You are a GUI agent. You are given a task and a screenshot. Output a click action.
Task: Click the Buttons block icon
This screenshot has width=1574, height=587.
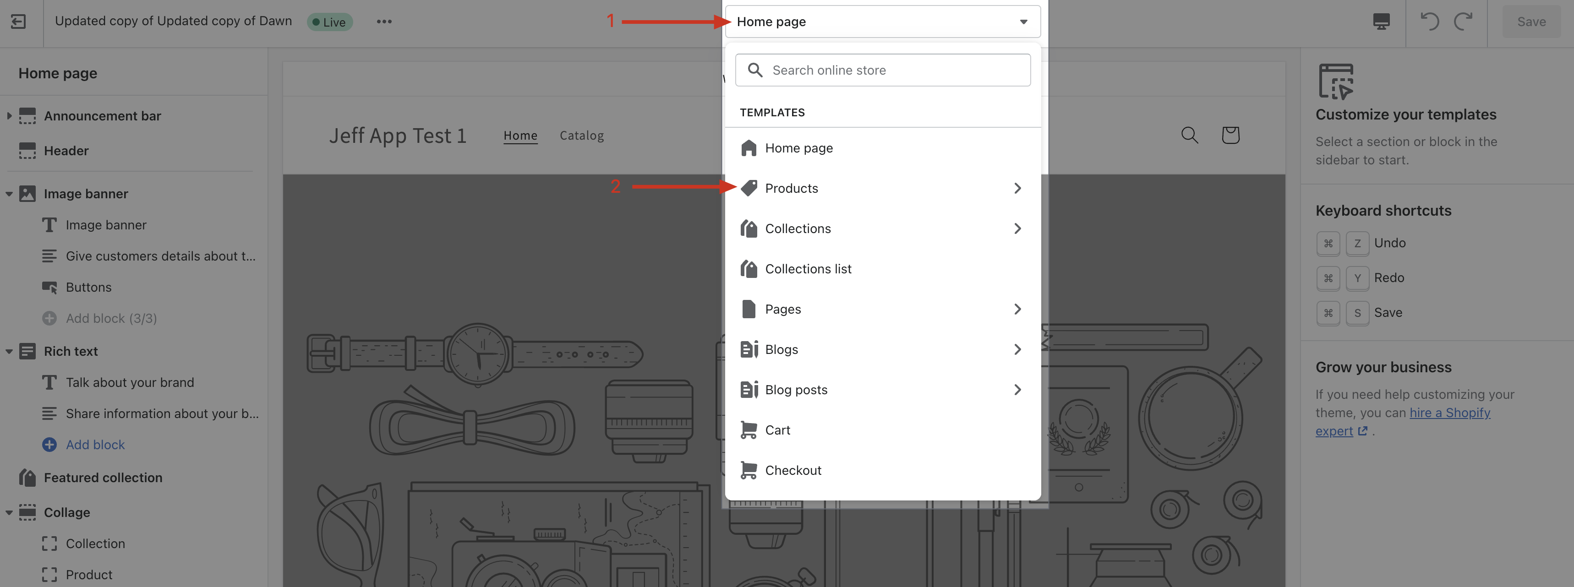tap(49, 287)
